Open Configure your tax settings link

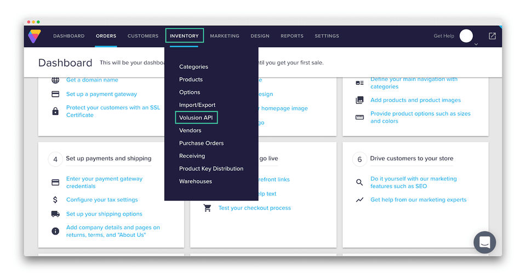[x=102, y=200]
